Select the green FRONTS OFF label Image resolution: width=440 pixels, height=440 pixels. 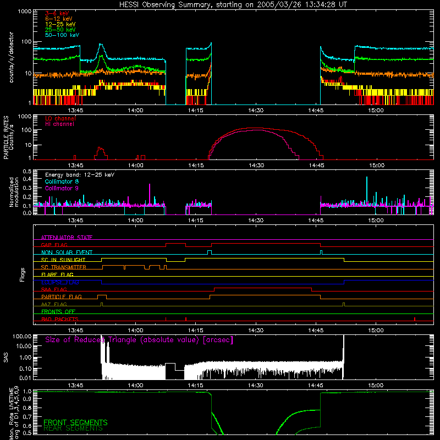click(x=58, y=311)
